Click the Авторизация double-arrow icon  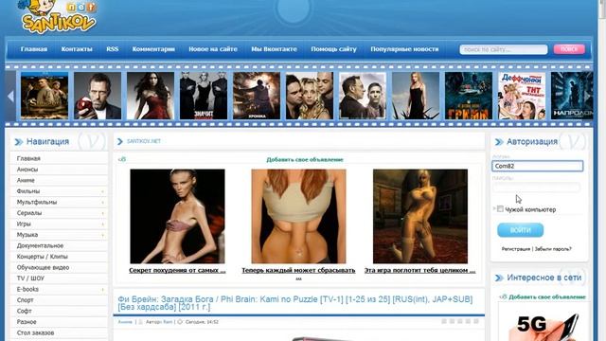499,142
